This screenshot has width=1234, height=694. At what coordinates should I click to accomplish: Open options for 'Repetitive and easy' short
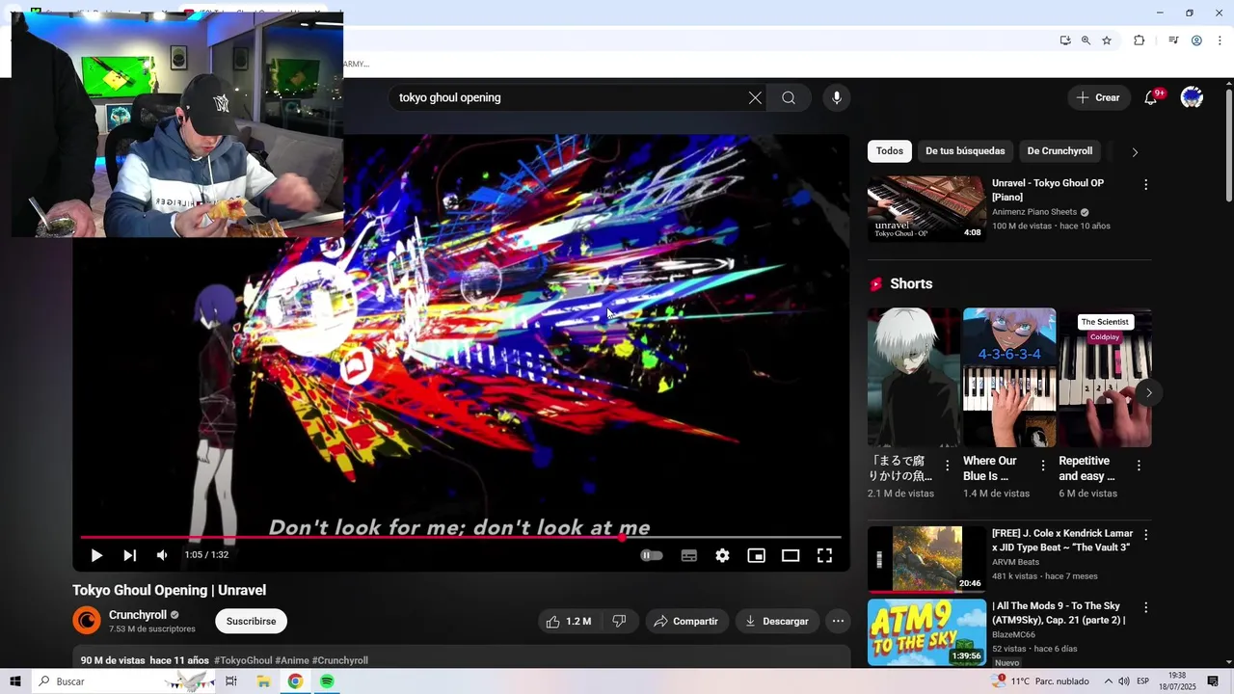[x=1139, y=466]
